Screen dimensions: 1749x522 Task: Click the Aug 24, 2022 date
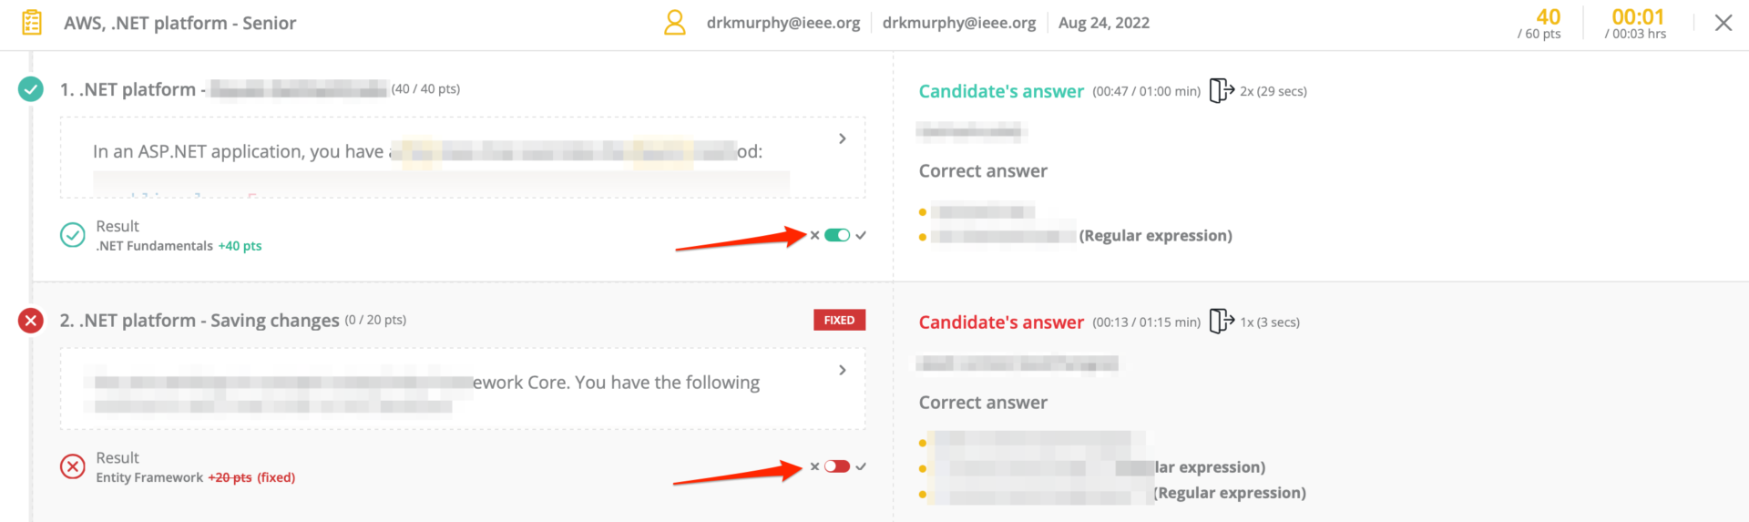click(1104, 23)
